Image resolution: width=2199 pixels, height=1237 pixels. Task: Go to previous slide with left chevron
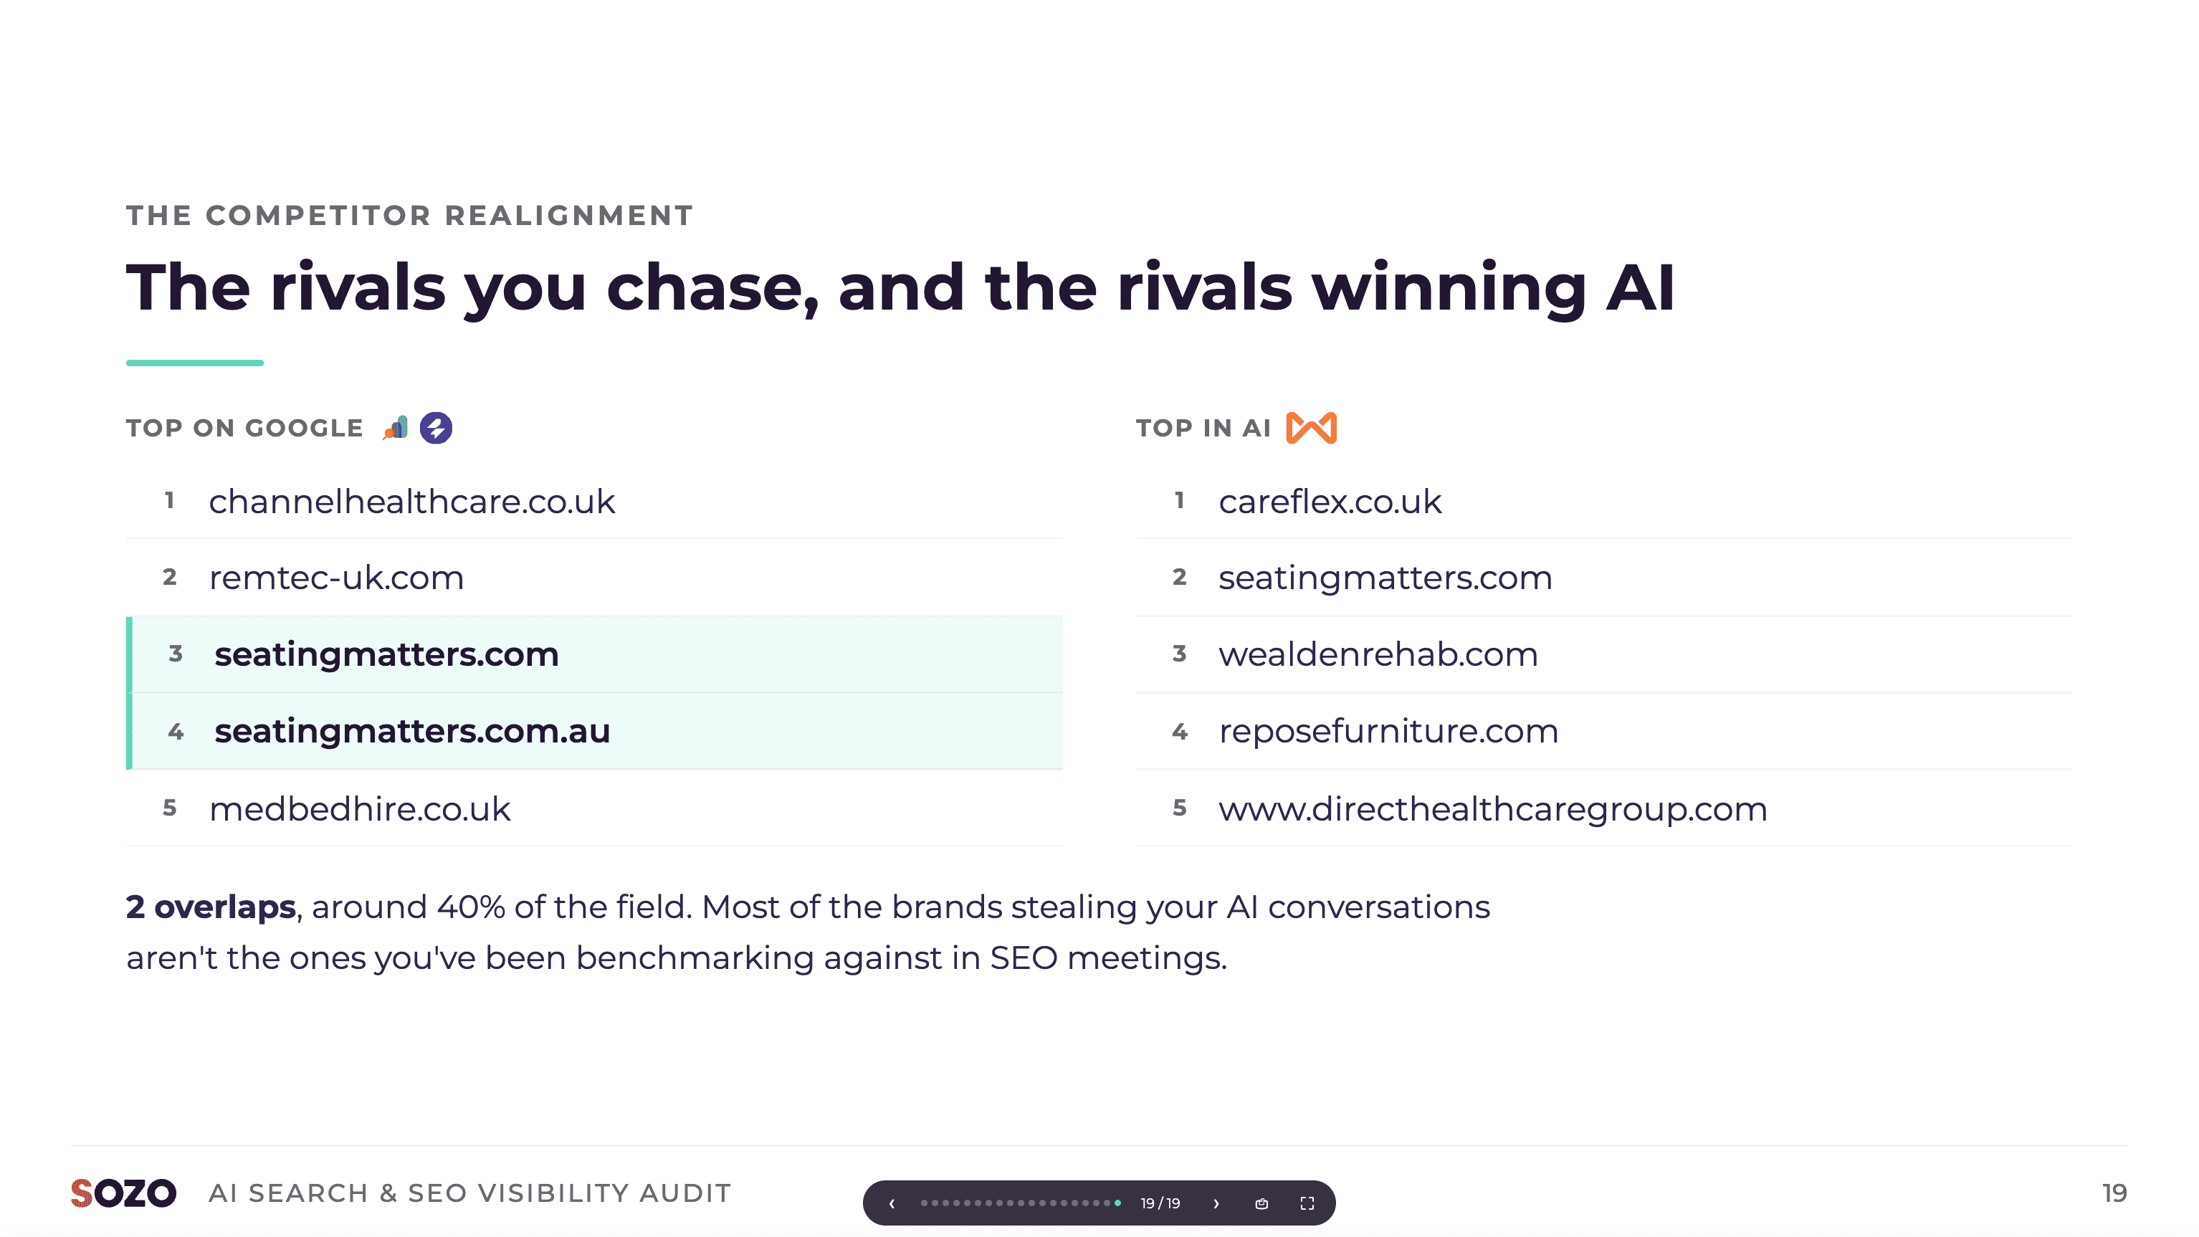point(891,1203)
